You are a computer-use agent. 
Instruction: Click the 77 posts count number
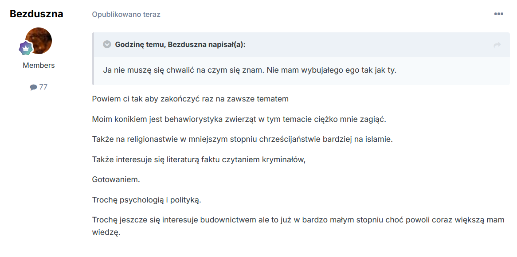click(43, 87)
